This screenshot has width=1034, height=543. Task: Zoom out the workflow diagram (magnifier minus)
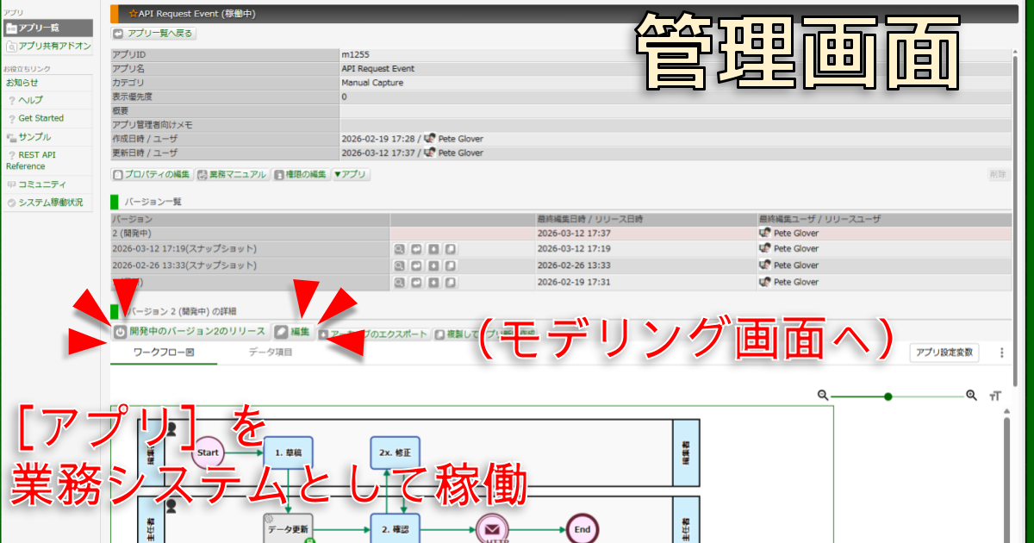pyautogui.click(x=823, y=396)
